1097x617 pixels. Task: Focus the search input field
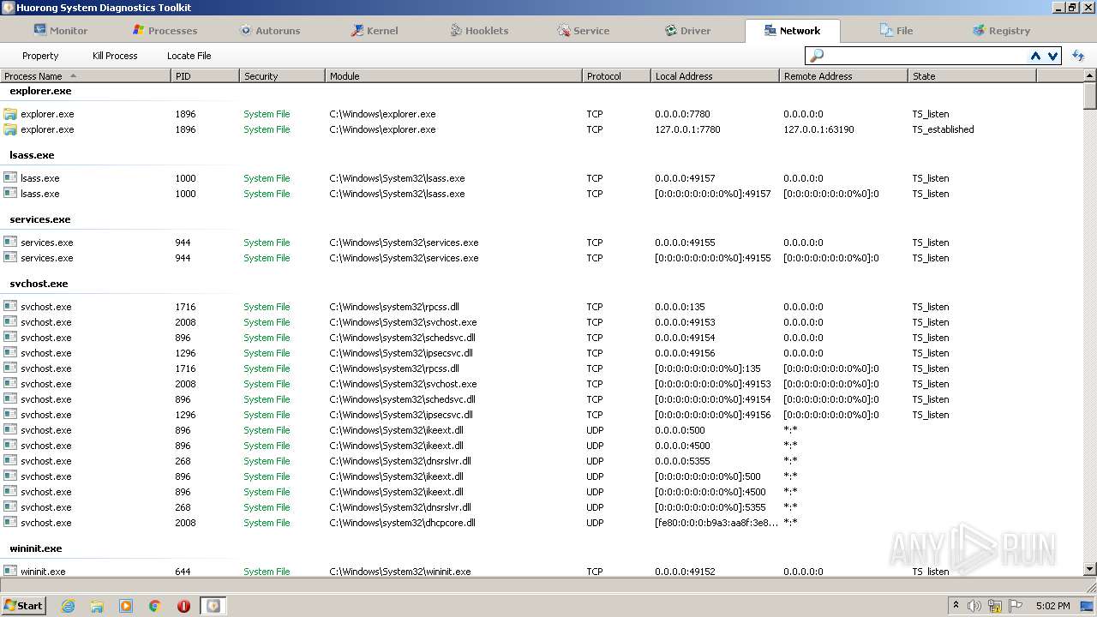click(x=926, y=56)
